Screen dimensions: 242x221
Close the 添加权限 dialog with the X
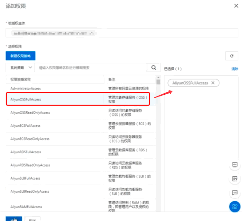pos(236,6)
